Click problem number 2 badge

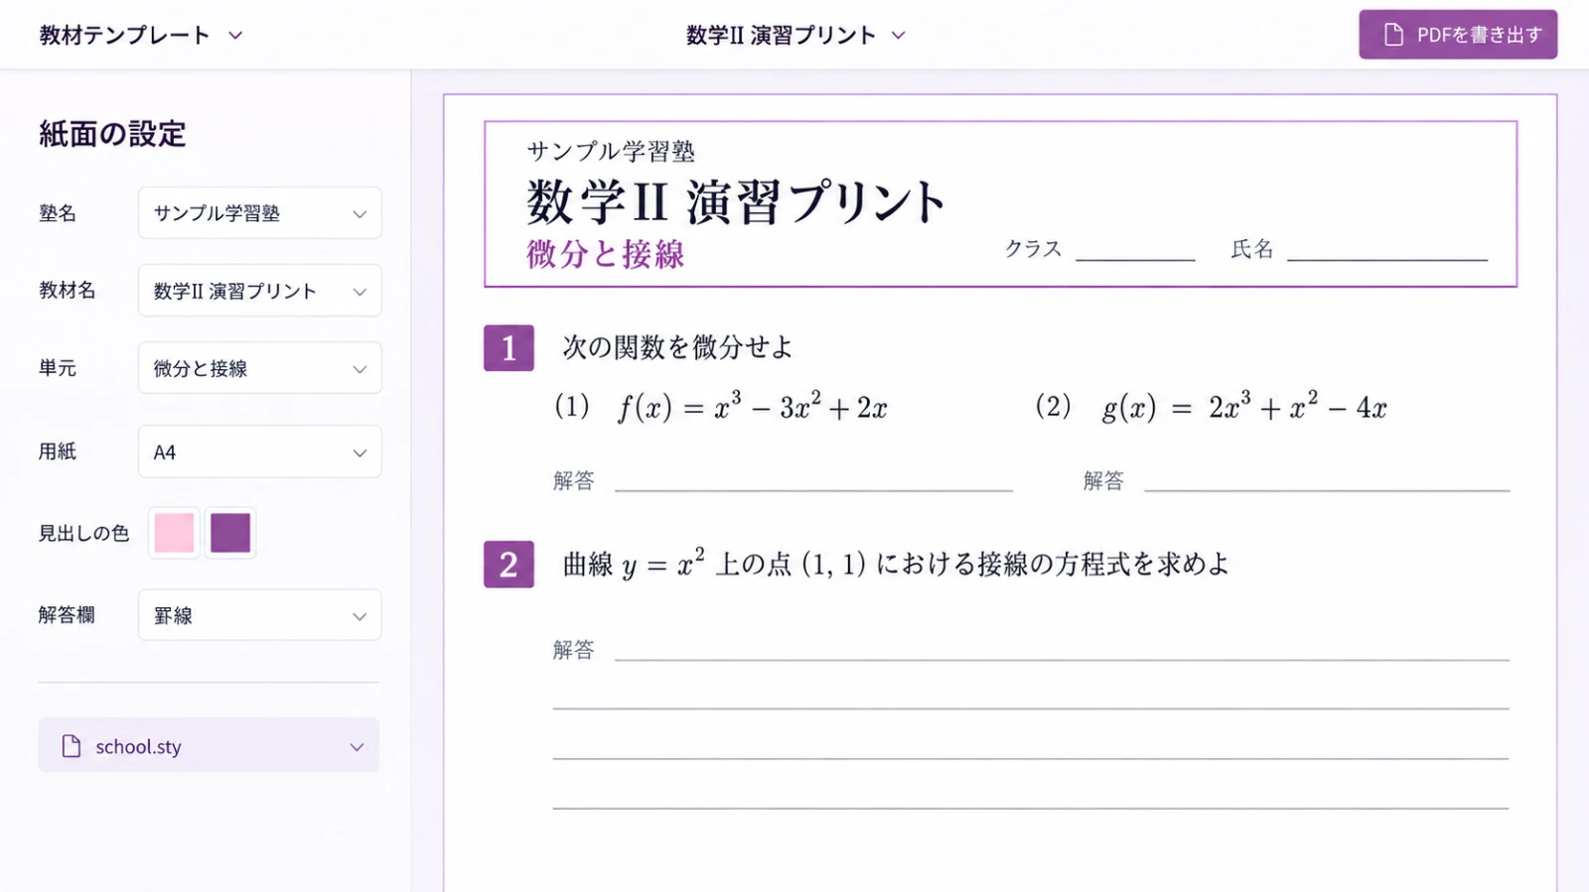point(508,565)
